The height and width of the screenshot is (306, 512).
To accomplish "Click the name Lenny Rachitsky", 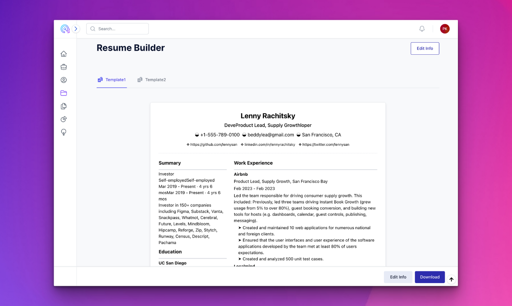I will coord(268,116).
